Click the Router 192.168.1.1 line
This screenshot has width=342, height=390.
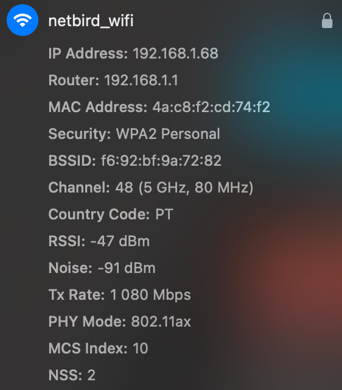click(x=113, y=80)
